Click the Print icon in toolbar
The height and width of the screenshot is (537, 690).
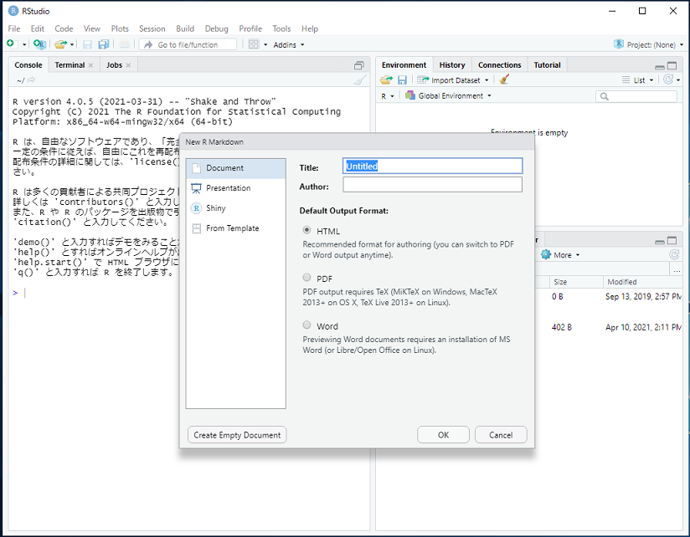(125, 44)
